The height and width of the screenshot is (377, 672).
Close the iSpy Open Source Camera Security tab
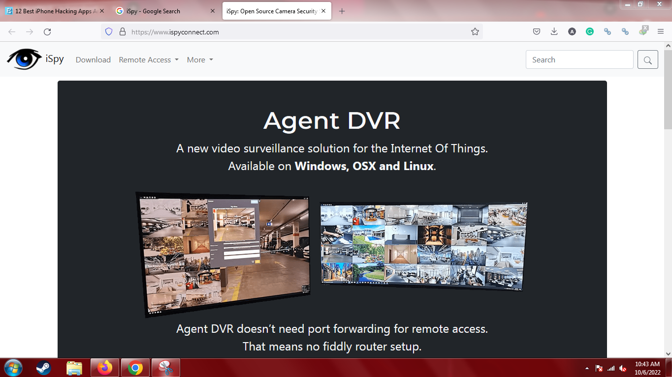[323, 11]
